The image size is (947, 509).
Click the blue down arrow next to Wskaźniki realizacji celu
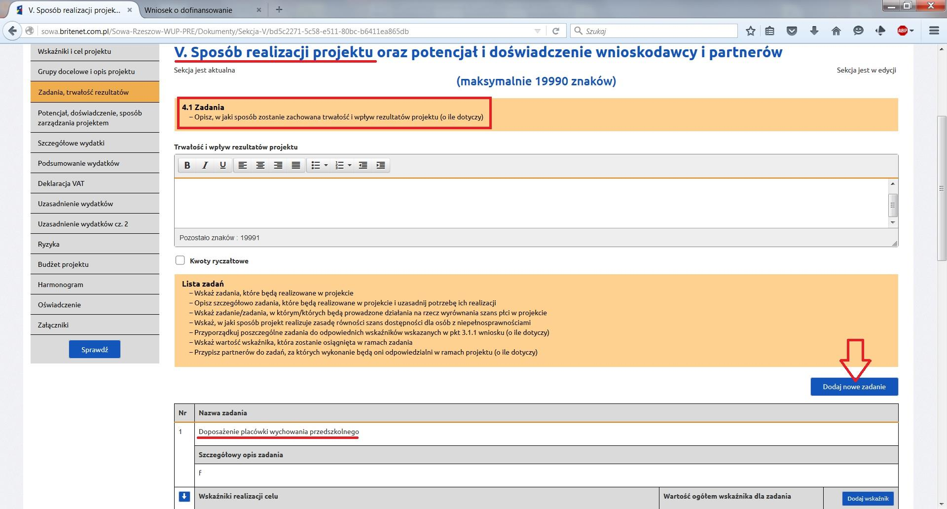[184, 496]
